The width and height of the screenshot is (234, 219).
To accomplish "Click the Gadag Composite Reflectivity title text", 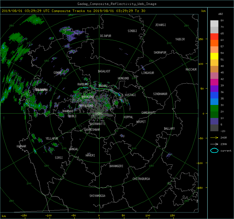I will point(117,4).
